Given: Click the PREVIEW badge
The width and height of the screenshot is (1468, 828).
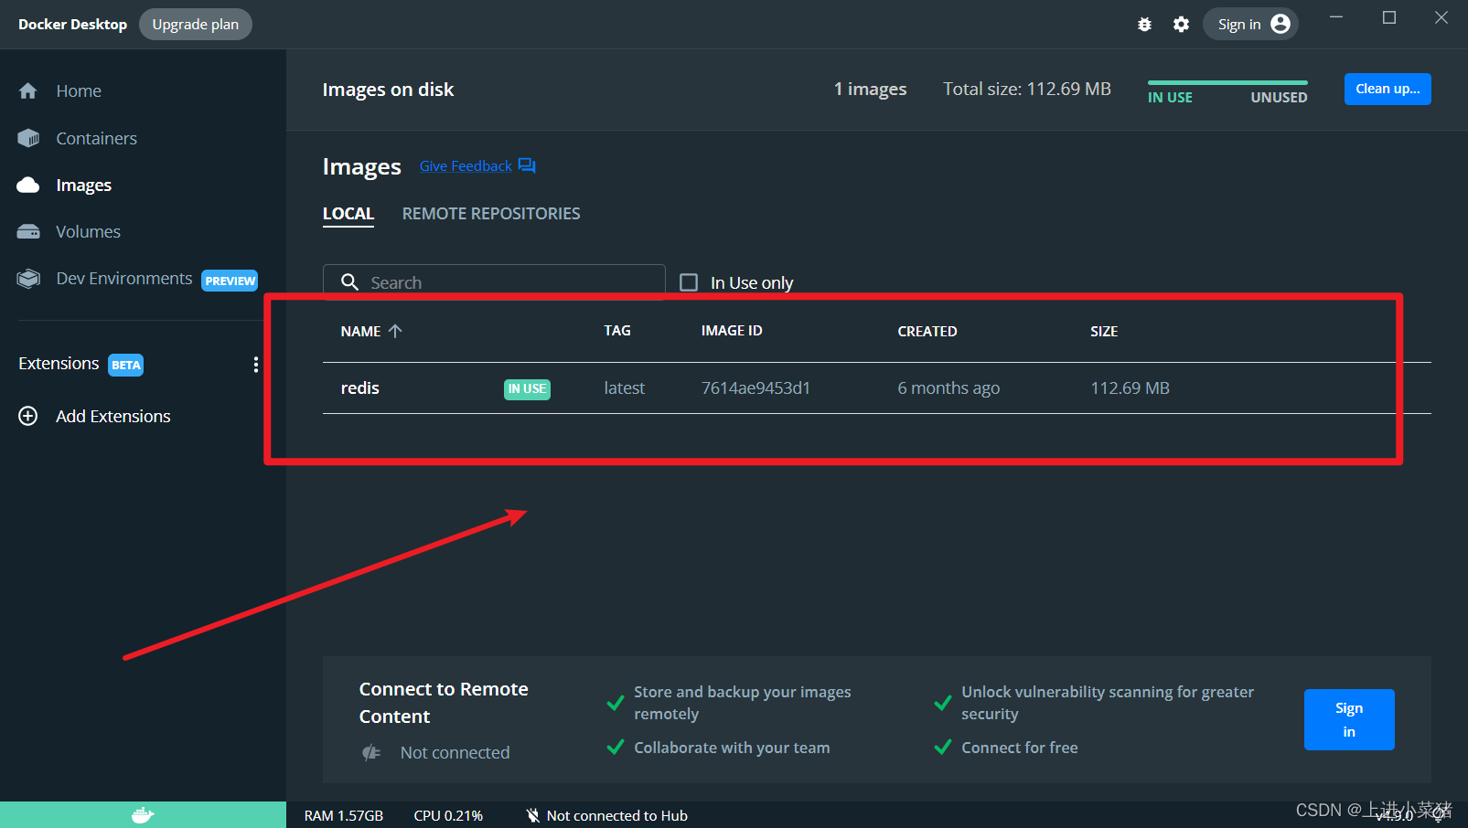Looking at the screenshot, I should 230,281.
